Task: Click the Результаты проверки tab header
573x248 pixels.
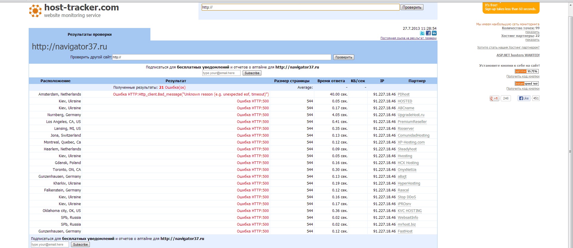Action: click(x=90, y=35)
